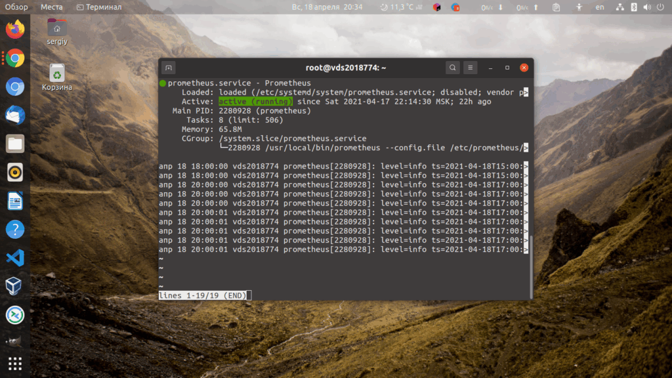Maximize the terminal window
The width and height of the screenshot is (672, 378).
tap(507, 68)
